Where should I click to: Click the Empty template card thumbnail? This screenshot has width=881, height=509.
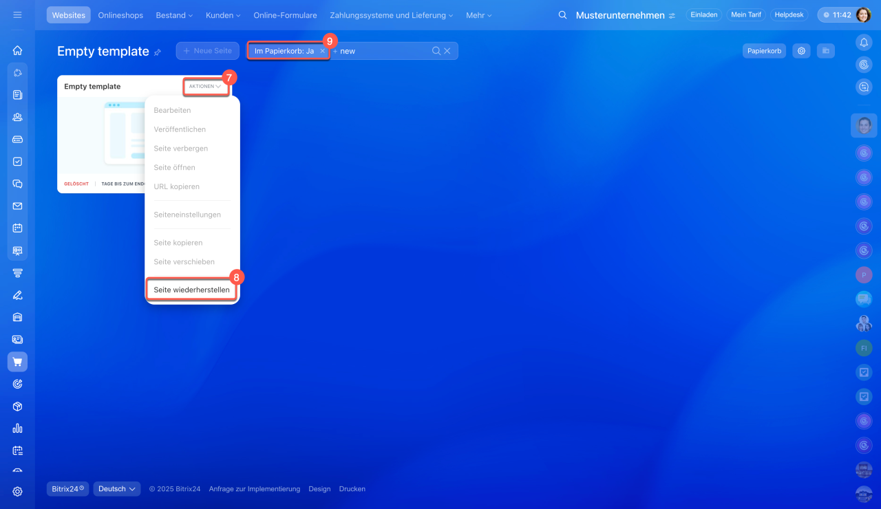pyautogui.click(x=101, y=136)
